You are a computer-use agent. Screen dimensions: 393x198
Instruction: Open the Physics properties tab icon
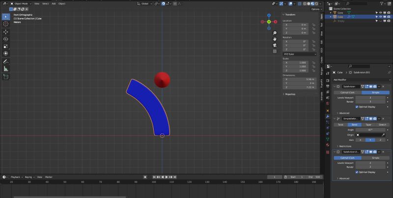click(328, 128)
